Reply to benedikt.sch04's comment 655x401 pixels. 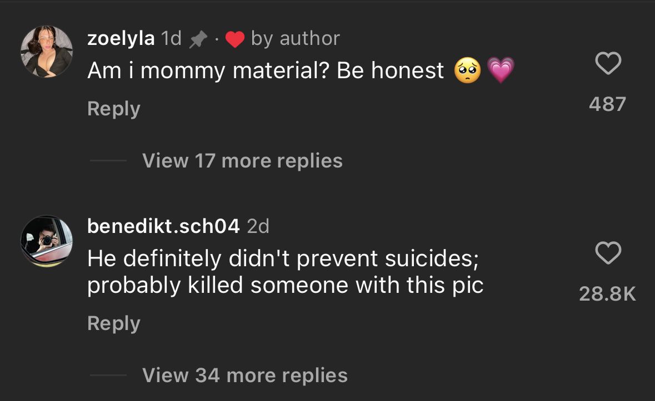tap(113, 323)
